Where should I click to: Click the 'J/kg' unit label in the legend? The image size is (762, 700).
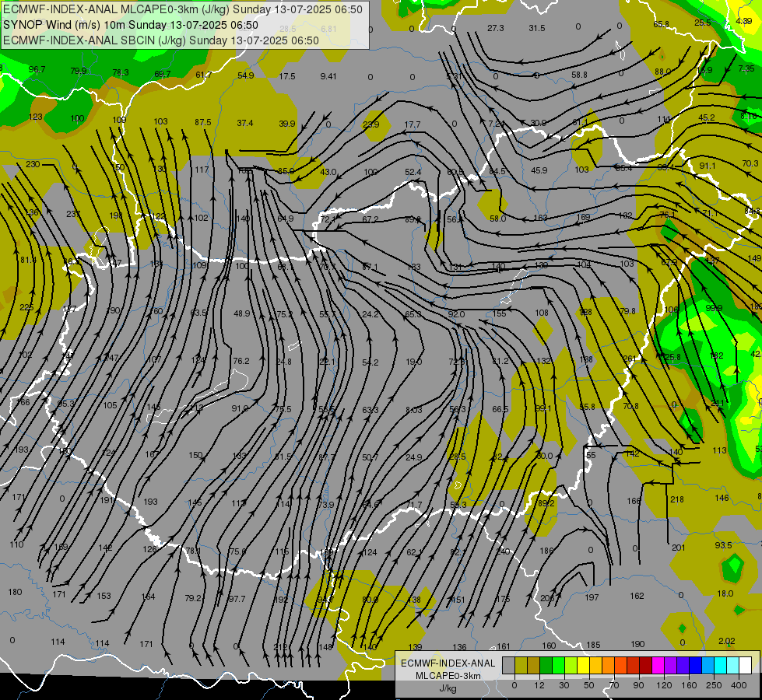pos(448,688)
